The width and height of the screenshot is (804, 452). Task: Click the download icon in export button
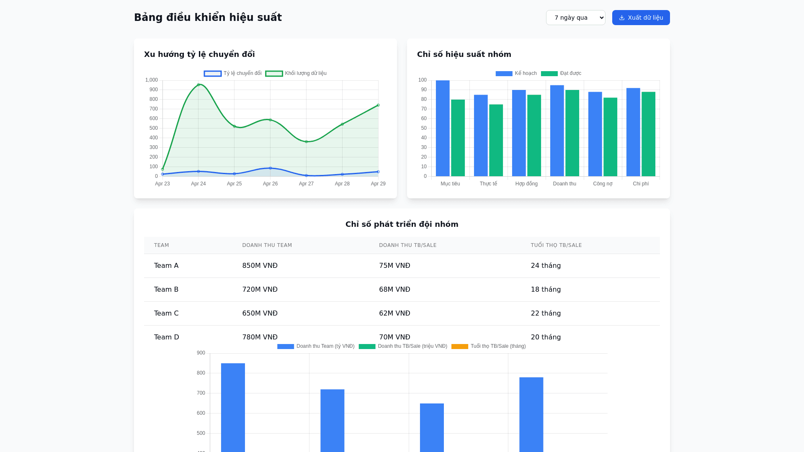622,18
